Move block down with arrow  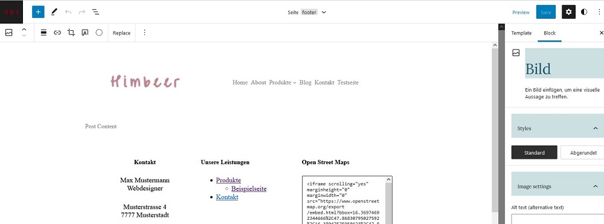click(x=24, y=36)
